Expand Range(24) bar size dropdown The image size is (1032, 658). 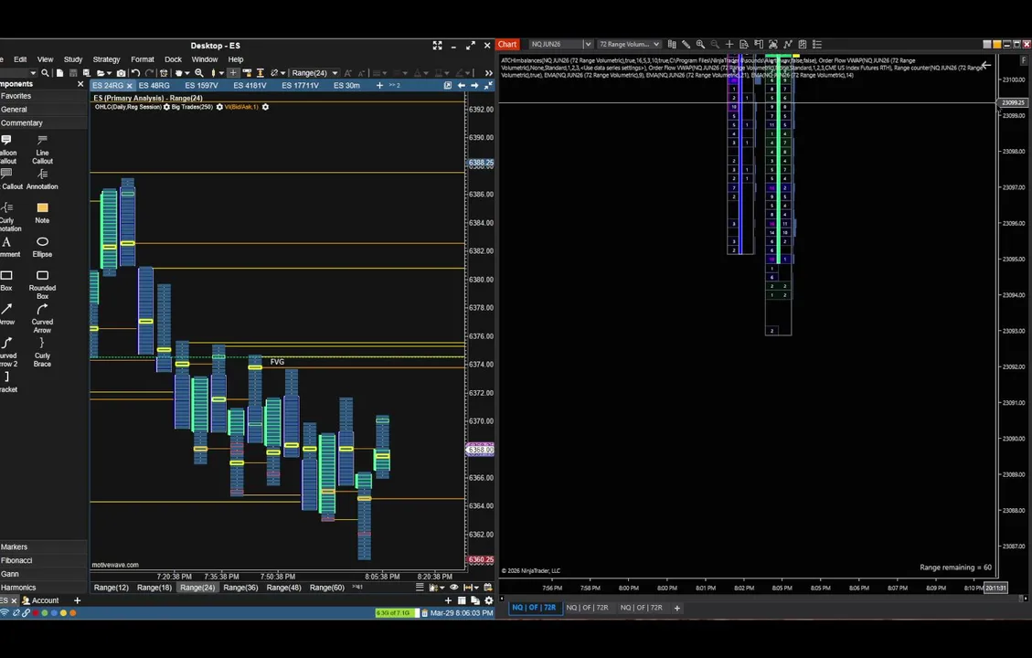335,73
